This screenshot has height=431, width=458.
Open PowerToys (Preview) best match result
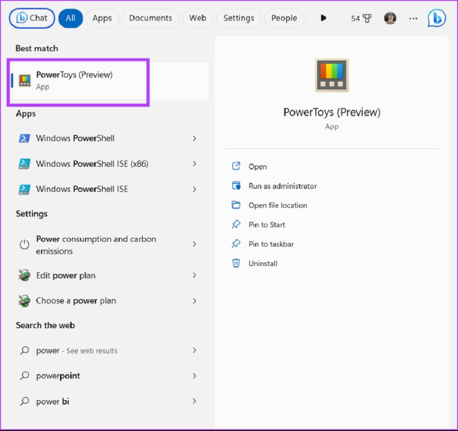pyautogui.click(x=109, y=80)
